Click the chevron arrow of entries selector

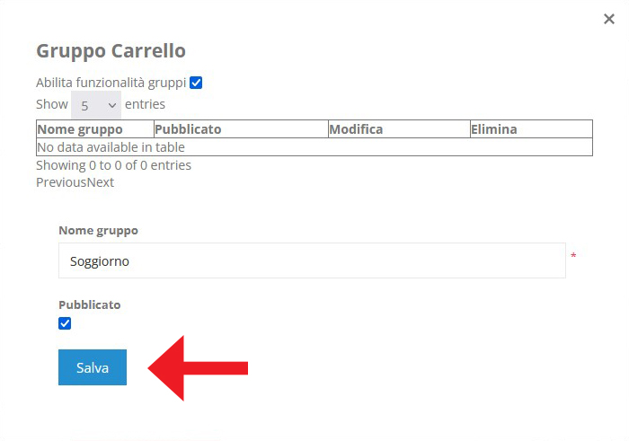[x=112, y=105]
